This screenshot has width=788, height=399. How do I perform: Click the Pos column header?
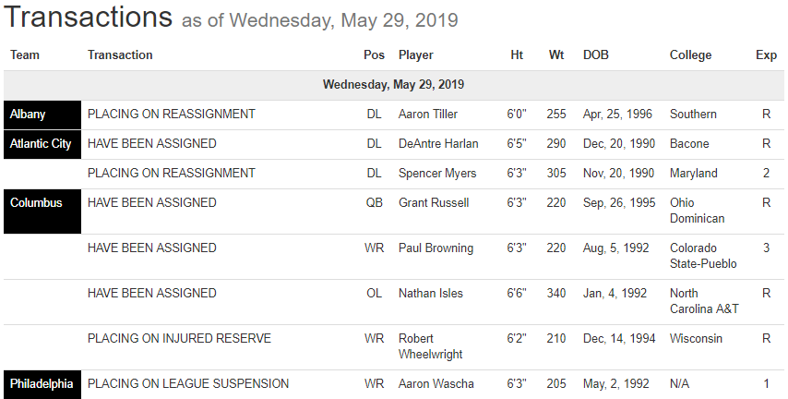(374, 55)
